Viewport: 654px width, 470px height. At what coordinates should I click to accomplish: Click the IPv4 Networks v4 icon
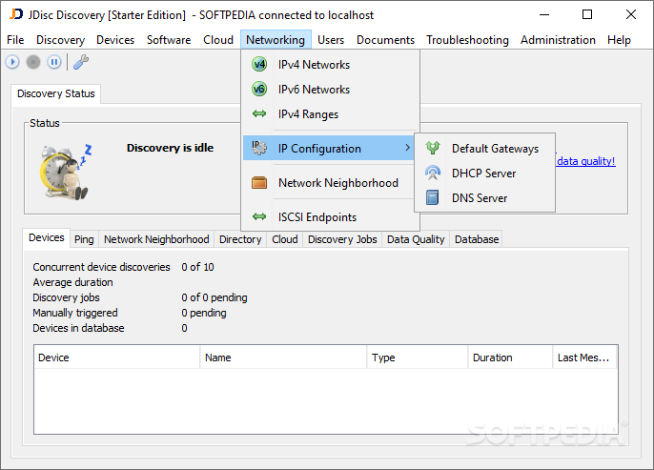point(259,65)
